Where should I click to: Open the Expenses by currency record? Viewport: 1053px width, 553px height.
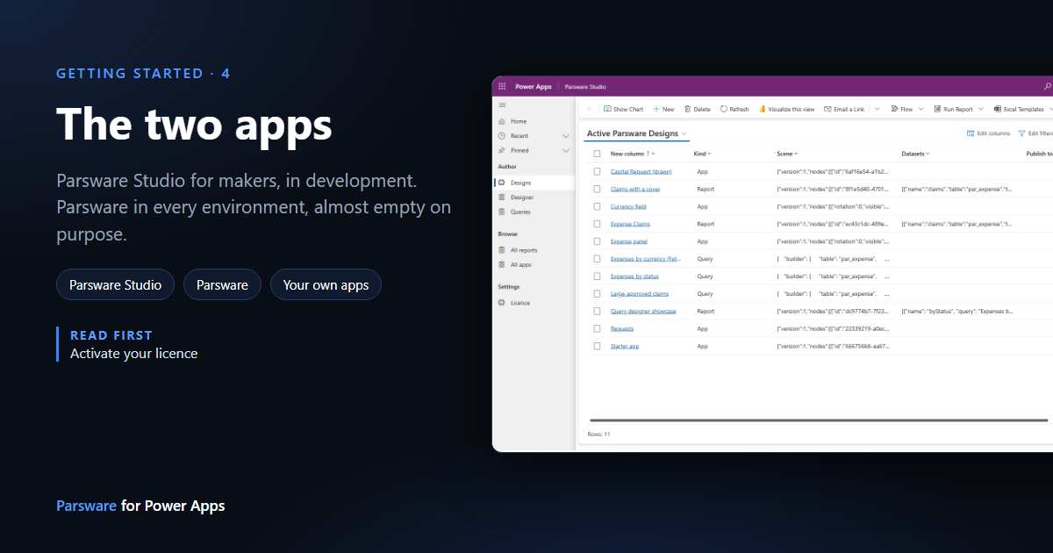coord(646,259)
